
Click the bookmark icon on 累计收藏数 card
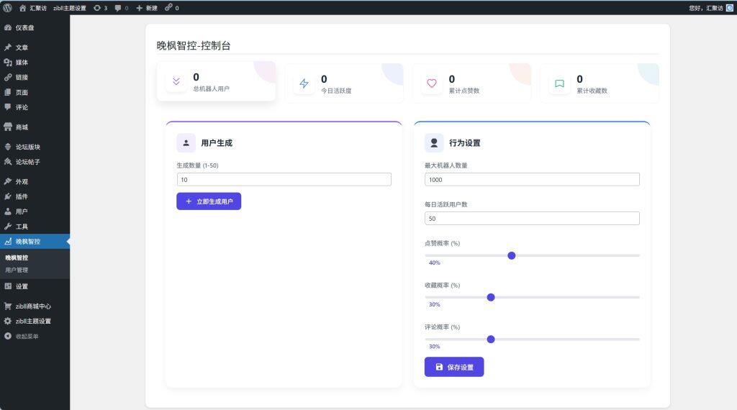[559, 83]
